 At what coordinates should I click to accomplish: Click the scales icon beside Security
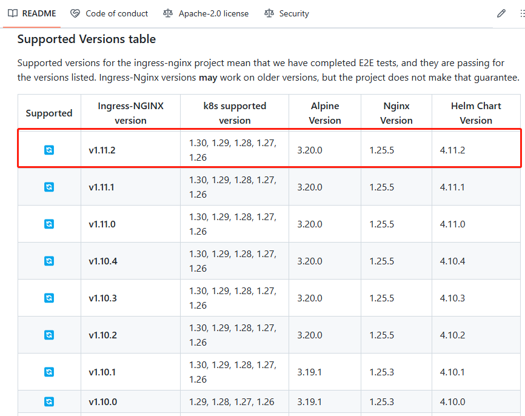269,13
